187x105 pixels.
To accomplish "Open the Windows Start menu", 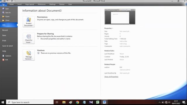I will click(3, 102).
